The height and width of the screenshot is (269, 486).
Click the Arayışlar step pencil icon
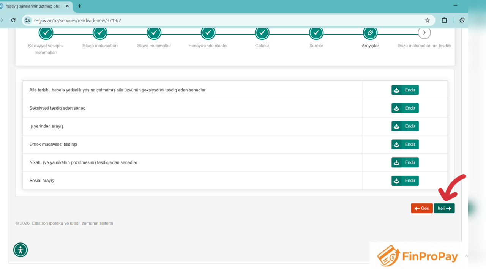(x=370, y=33)
